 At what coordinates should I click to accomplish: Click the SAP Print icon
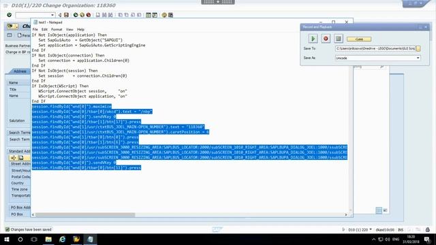pyautogui.click(x=98, y=15)
